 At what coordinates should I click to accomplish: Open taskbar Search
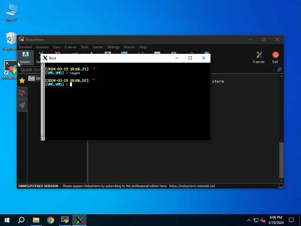[21, 220]
